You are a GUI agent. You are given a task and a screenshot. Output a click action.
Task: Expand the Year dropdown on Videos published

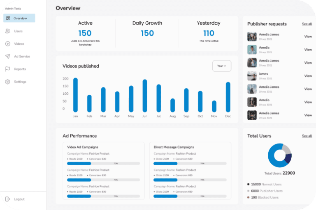(222, 66)
